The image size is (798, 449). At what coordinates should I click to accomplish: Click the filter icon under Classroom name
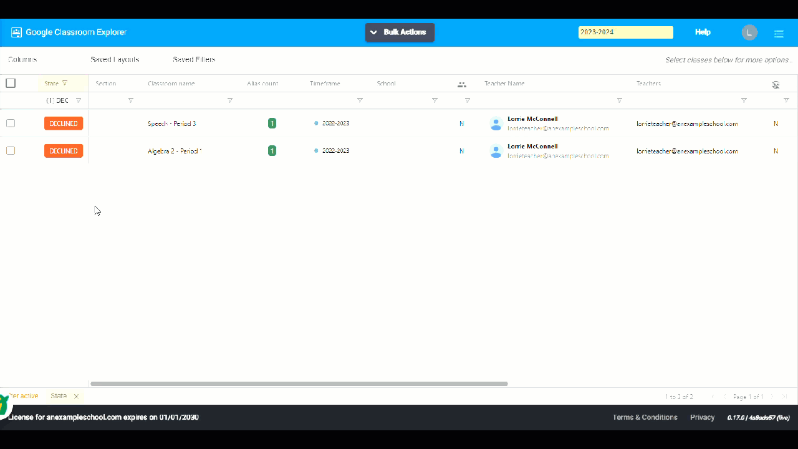[x=230, y=100]
